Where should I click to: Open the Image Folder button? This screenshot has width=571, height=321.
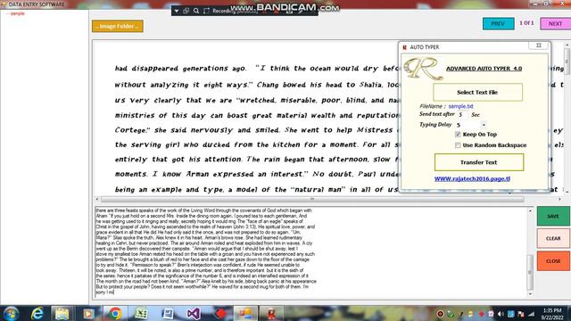click(117, 26)
